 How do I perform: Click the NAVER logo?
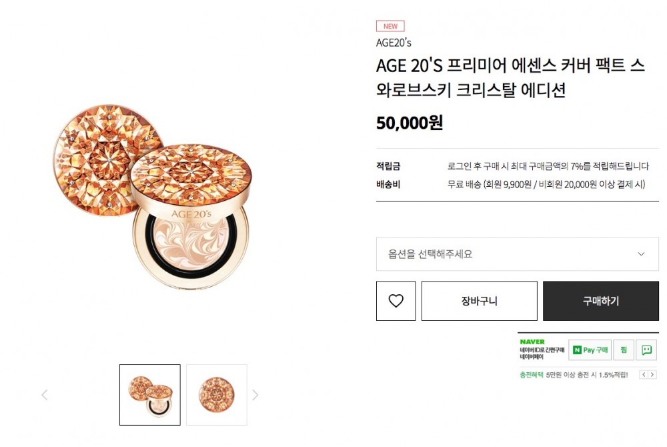(532, 342)
